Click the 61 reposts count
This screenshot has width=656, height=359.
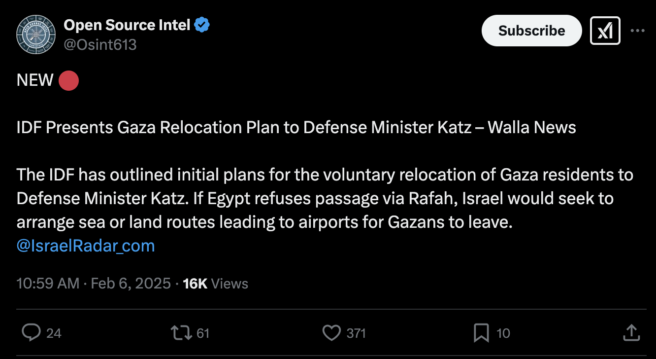point(203,333)
